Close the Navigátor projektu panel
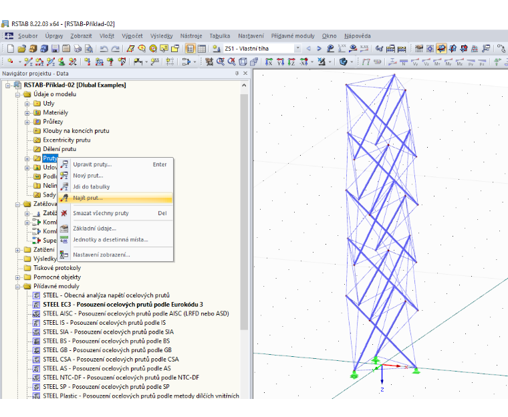This screenshot has height=417, width=508. point(245,74)
